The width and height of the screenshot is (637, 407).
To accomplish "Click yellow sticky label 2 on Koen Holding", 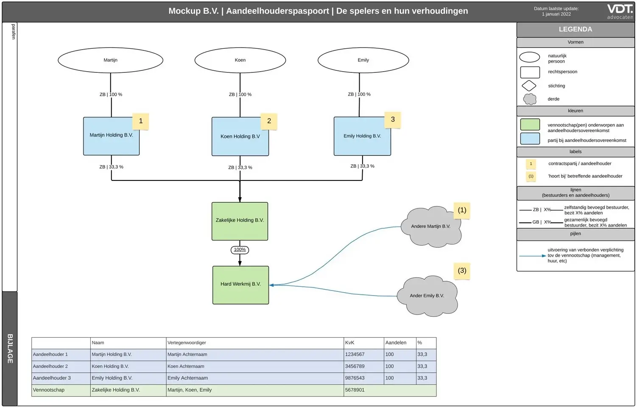I will (x=269, y=121).
